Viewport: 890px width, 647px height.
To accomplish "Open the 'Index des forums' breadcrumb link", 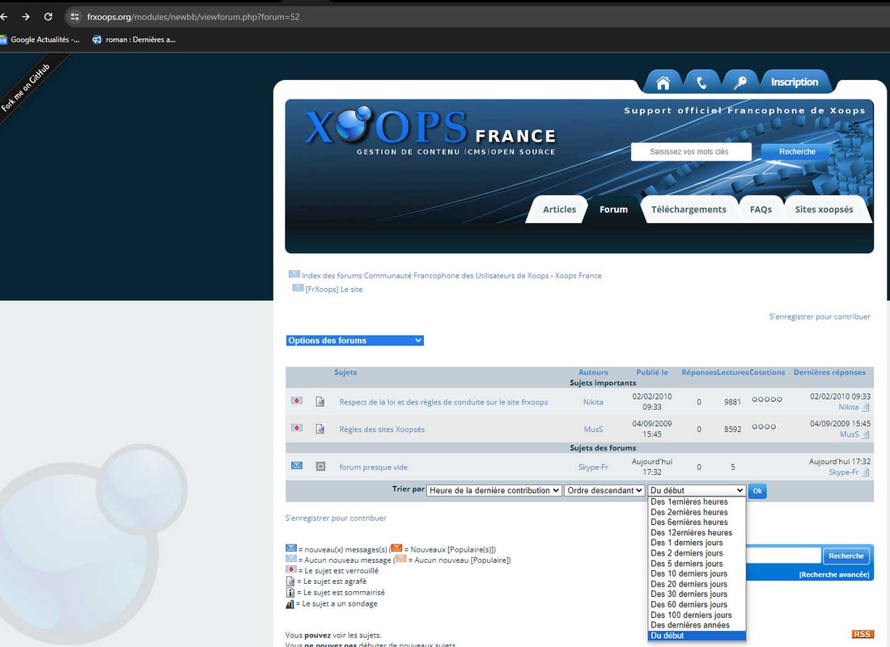I will point(451,275).
